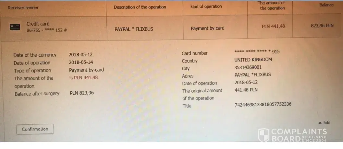
Task: Click the credit card icon
Action: click(x=15, y=27)
